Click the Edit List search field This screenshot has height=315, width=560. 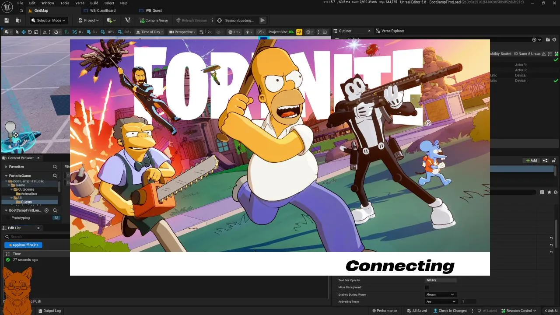click(37, 237)
